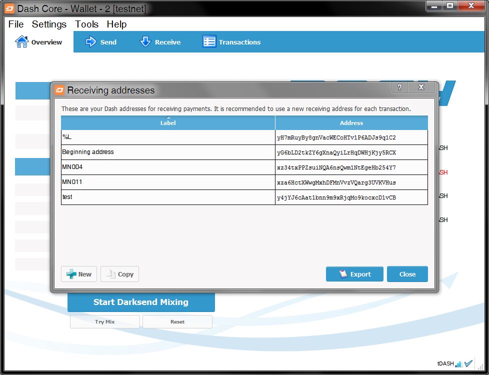This screenshot has height=375, width=489.
Task: Open the Tools menu
Action: click(86, 24)
